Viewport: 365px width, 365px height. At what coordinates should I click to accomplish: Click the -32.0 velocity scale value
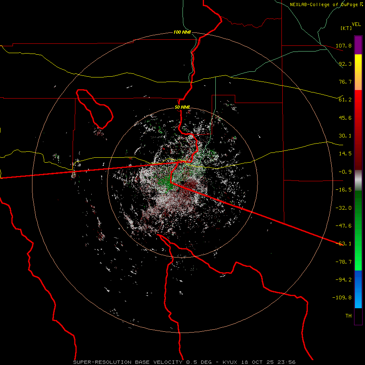[x=344, y=208]
